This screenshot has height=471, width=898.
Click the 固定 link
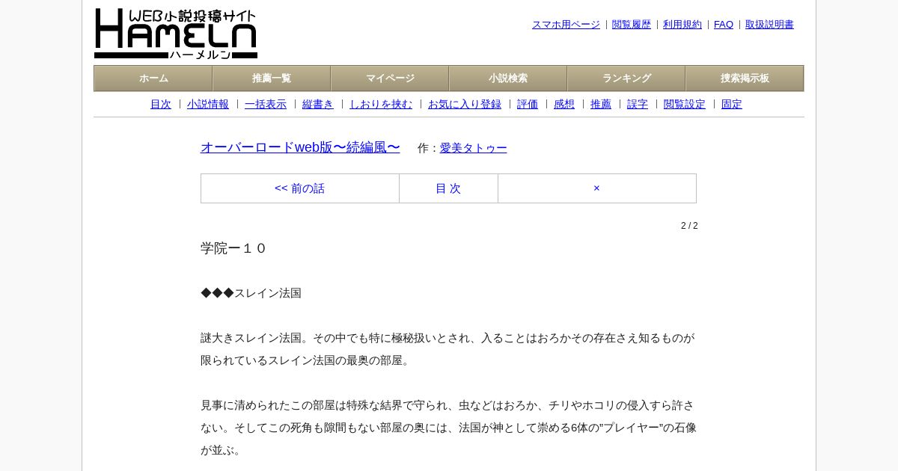[x=732, y=105]
